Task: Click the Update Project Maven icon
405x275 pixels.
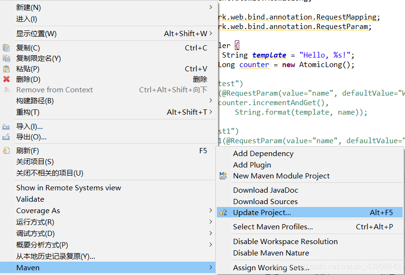Action: click(223, 213)
